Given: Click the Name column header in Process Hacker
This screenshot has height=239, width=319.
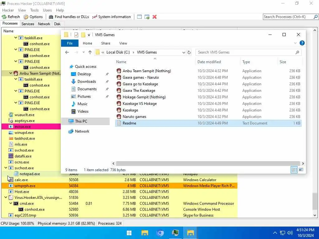Looking at the screenshot, I should point(8,31).
